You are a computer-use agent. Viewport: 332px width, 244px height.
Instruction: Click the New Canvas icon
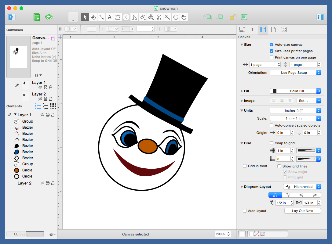point(37,17)
